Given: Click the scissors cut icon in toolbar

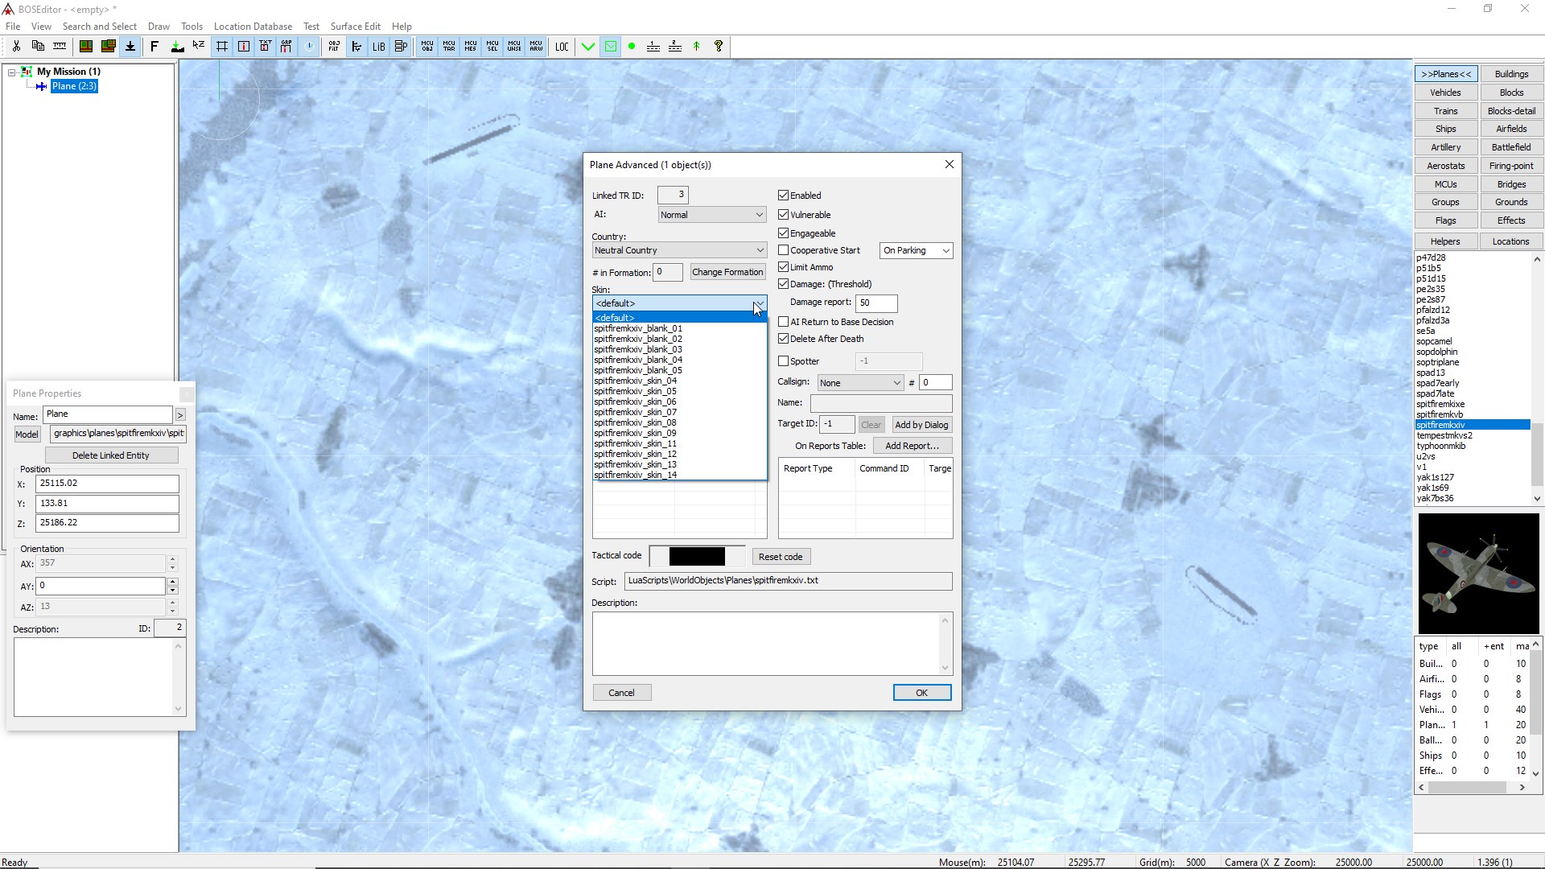Looking at the screenshot, I should 16,47.
